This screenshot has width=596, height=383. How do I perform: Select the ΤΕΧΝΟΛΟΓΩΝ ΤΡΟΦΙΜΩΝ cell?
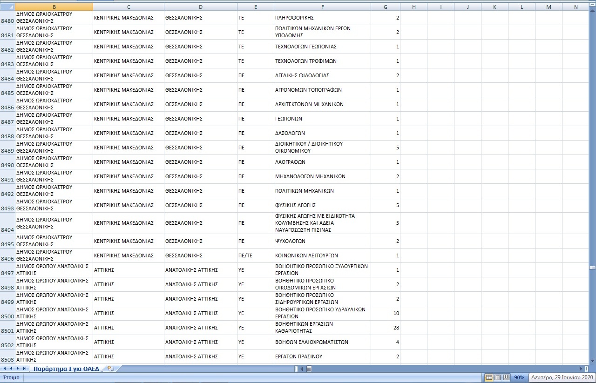323,61
